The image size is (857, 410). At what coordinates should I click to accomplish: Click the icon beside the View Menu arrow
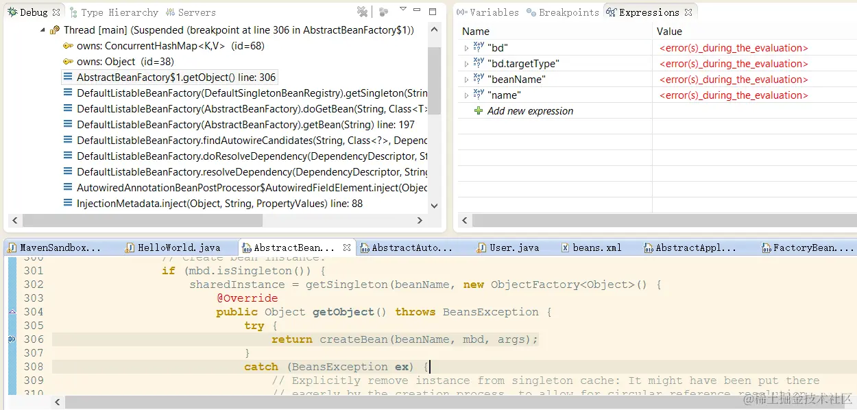click(x=383, y=12)
